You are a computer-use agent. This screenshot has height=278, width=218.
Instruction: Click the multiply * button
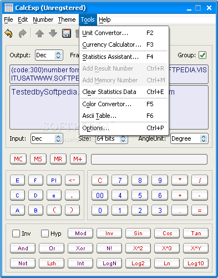180,180
